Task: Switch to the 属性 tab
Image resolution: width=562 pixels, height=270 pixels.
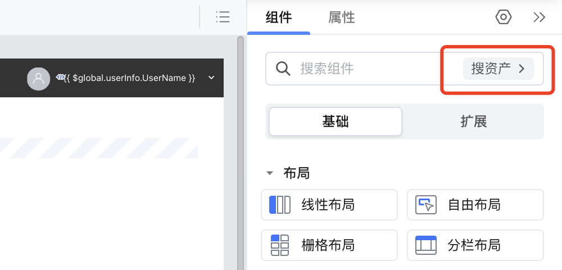Action: click(342, 17)
